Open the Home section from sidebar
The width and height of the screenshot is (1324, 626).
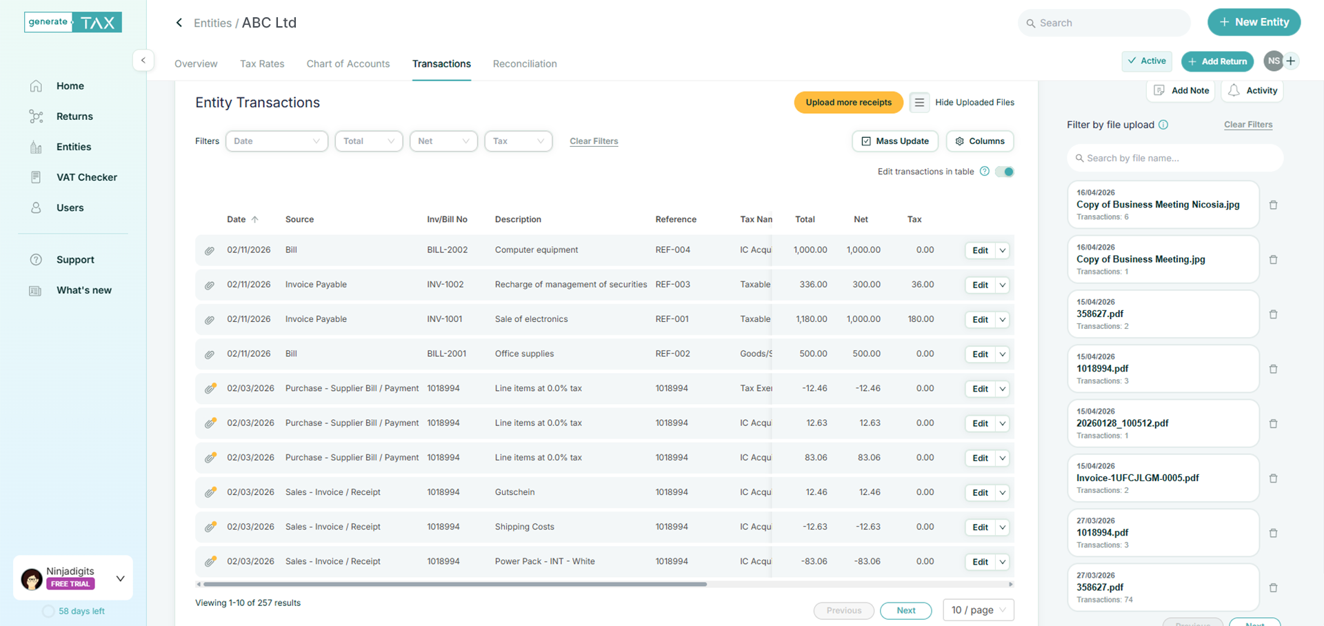coord(69,85)
